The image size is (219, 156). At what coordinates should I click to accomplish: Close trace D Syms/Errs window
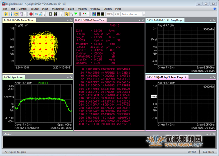(143, 20)
